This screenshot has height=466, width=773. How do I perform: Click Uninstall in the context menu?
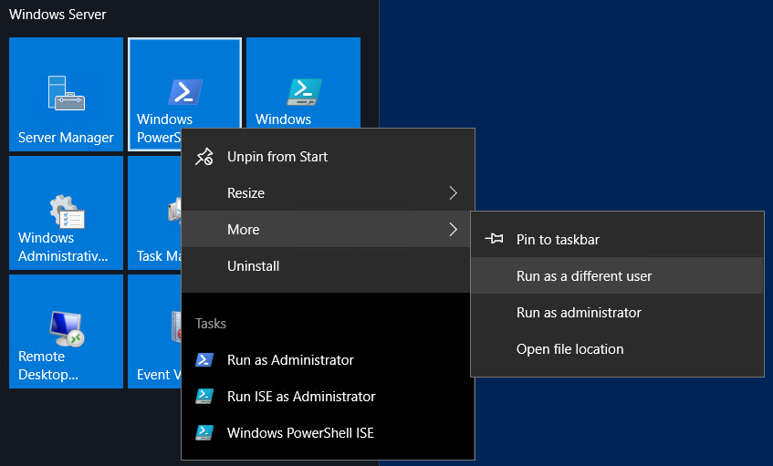pyautogui.click(x=254, y=266)
